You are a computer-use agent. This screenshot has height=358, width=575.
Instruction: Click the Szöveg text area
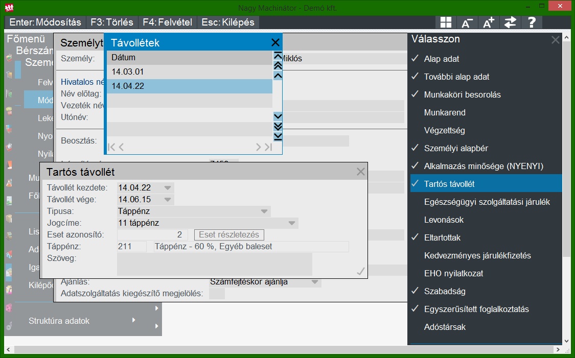(215, 264)
